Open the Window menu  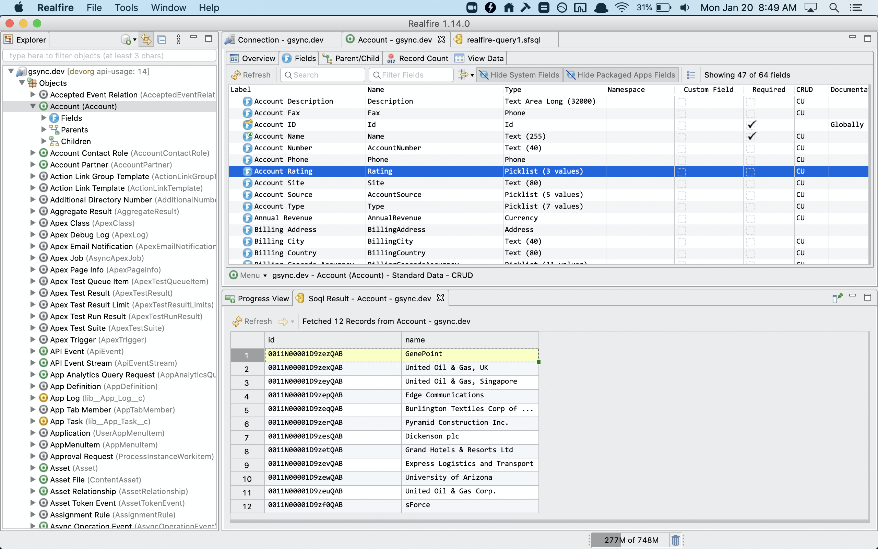tap(168, 8)
